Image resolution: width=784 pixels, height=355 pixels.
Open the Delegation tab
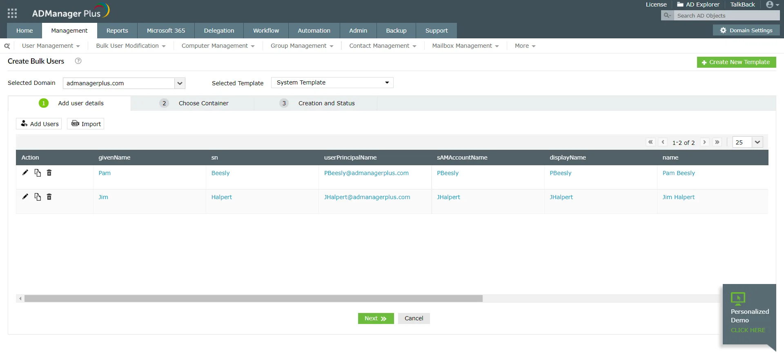(x=219, y=31)
